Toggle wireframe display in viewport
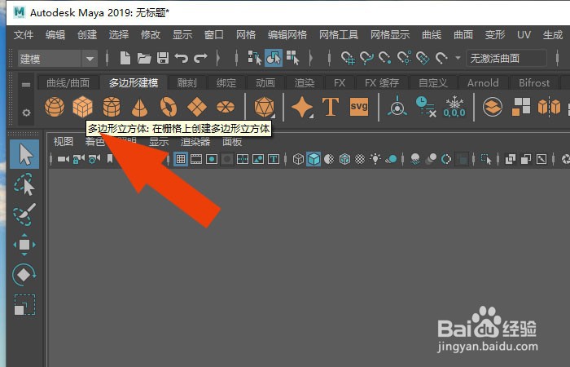The width and height of the screenshot is (570, 367). pyautogui.click(x=298, y=159)
